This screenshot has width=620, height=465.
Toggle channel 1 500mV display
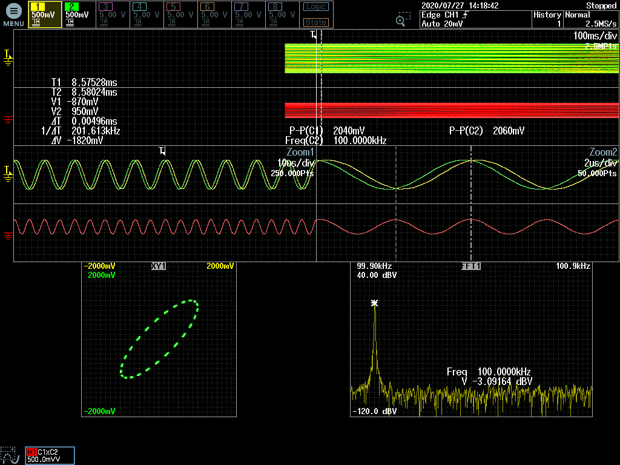click(x=45, y=15)
